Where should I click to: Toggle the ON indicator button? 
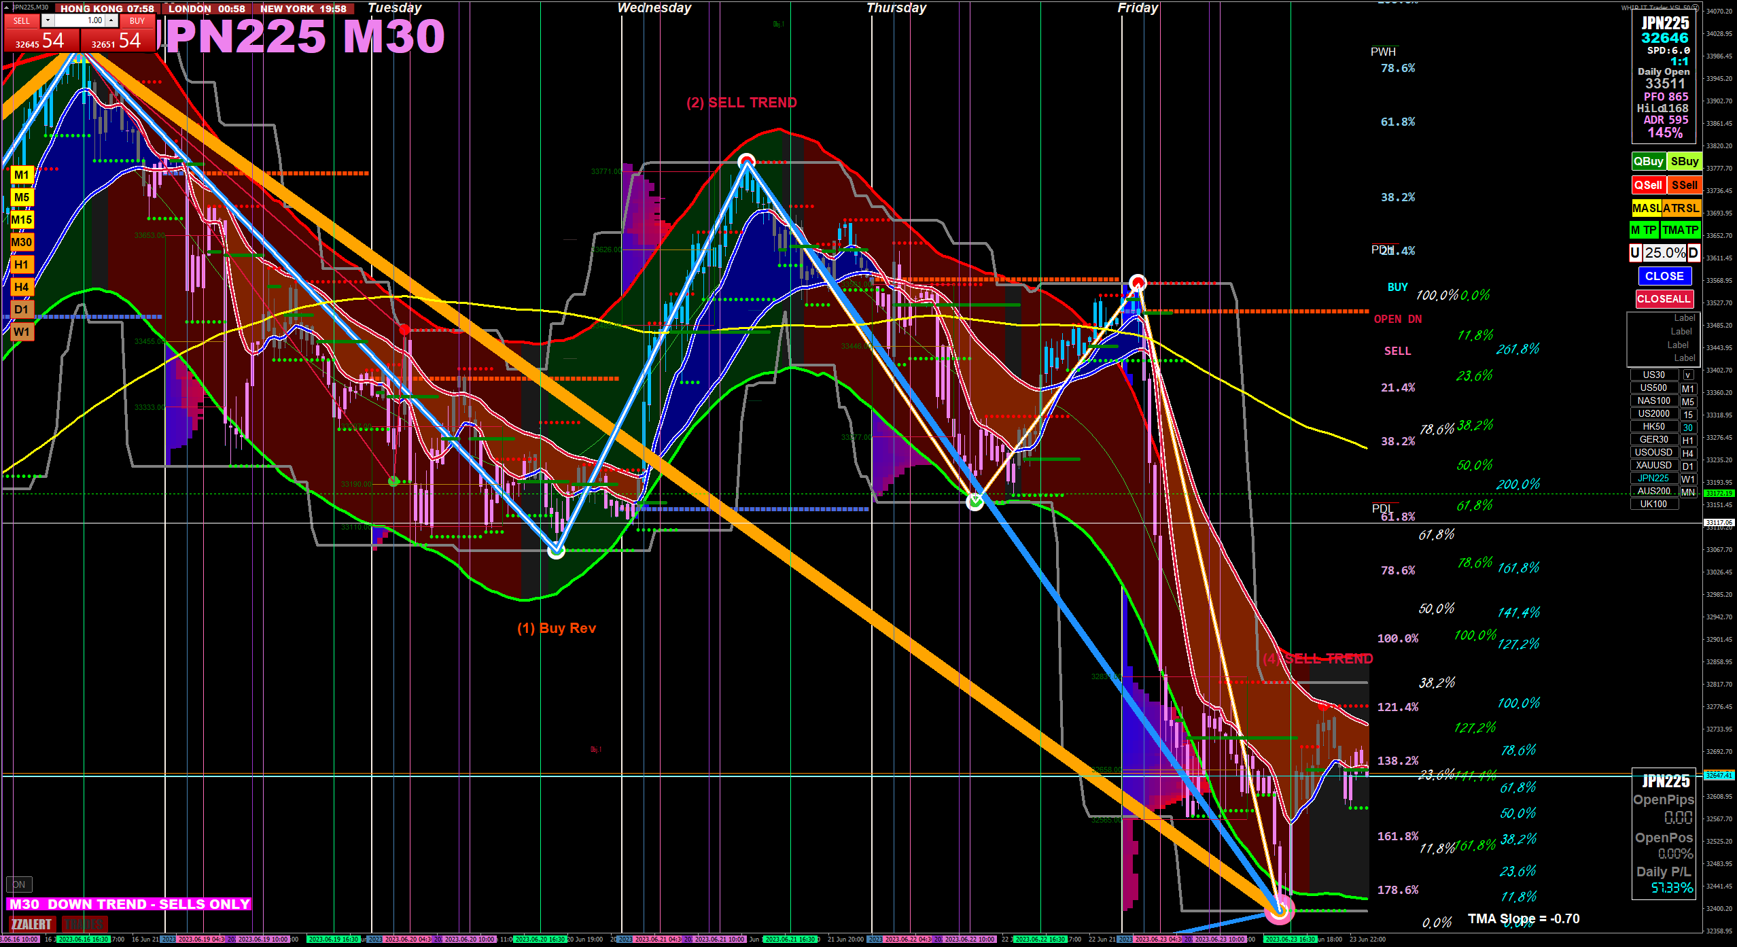[x=19, y=884]
